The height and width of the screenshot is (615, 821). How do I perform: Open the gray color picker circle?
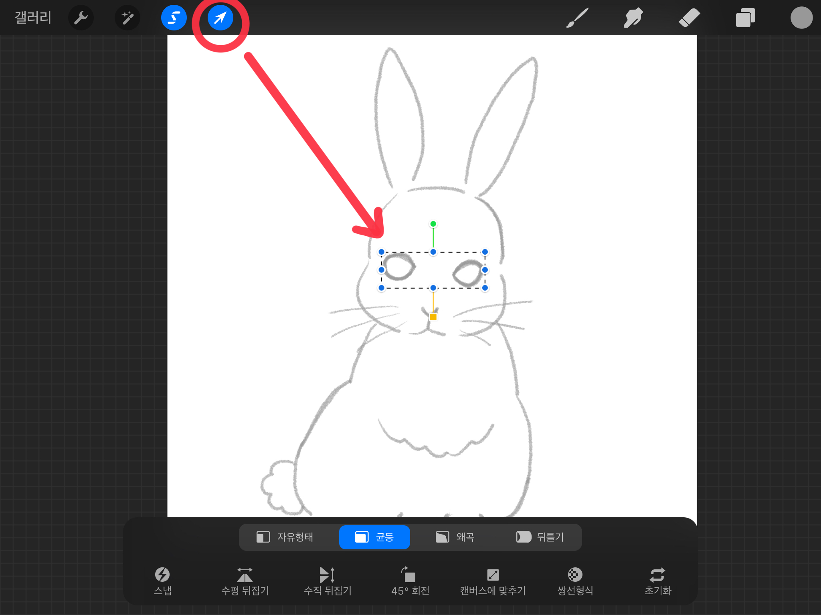click(x=801, y=18)
